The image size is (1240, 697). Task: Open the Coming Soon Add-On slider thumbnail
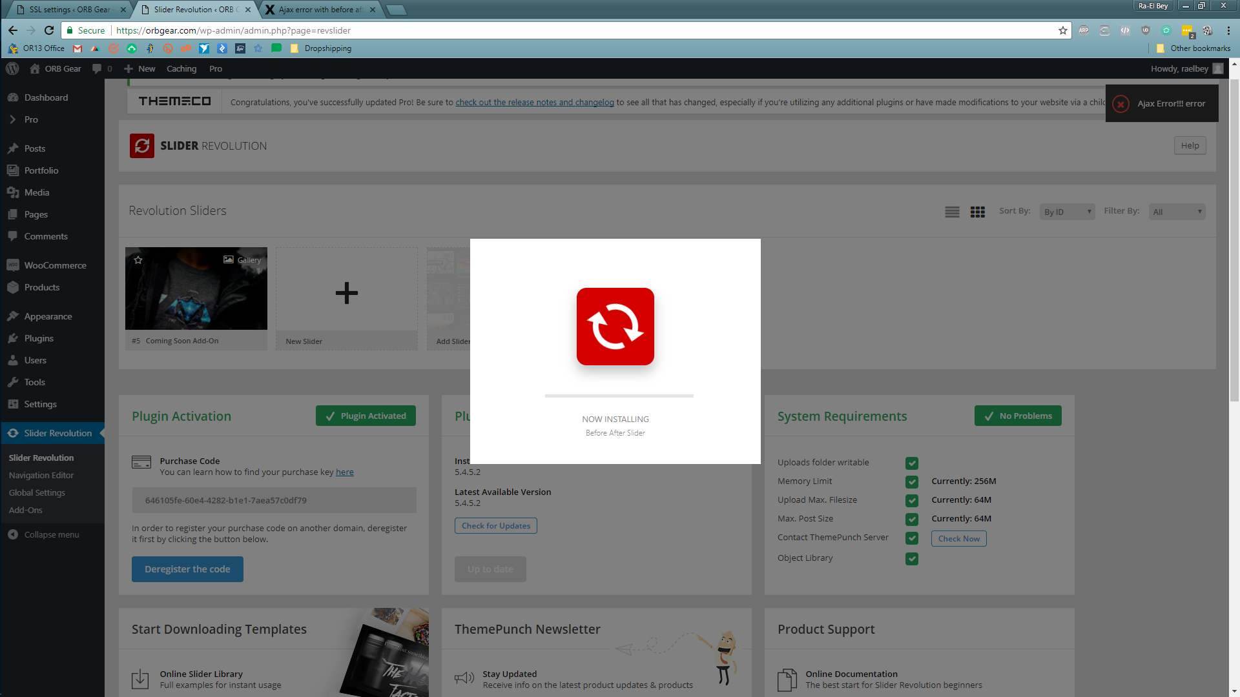click(196, 288)
